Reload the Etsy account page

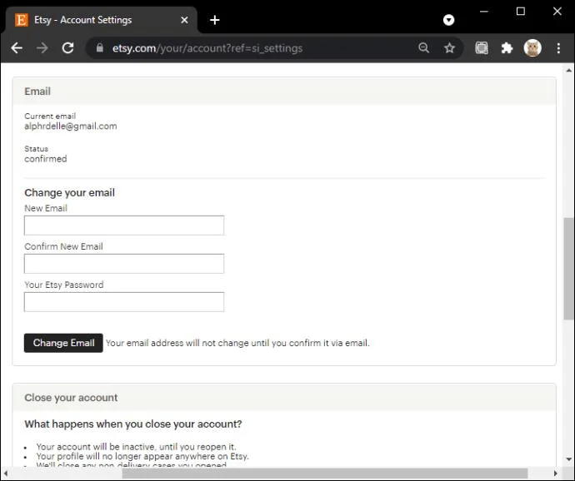coord(67,48)
